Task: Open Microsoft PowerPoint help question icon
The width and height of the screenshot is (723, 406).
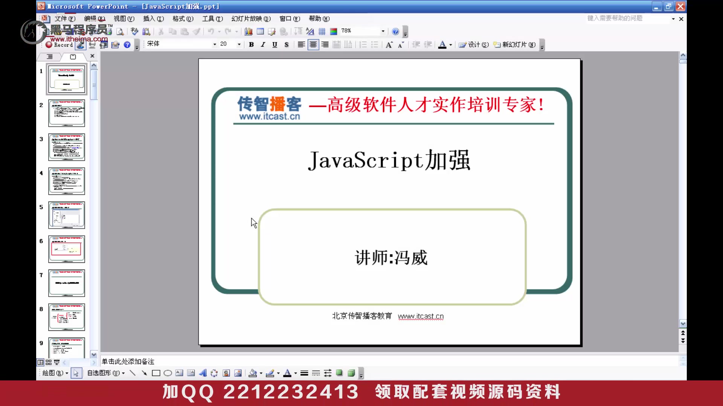Action: (x=395, y=32)
